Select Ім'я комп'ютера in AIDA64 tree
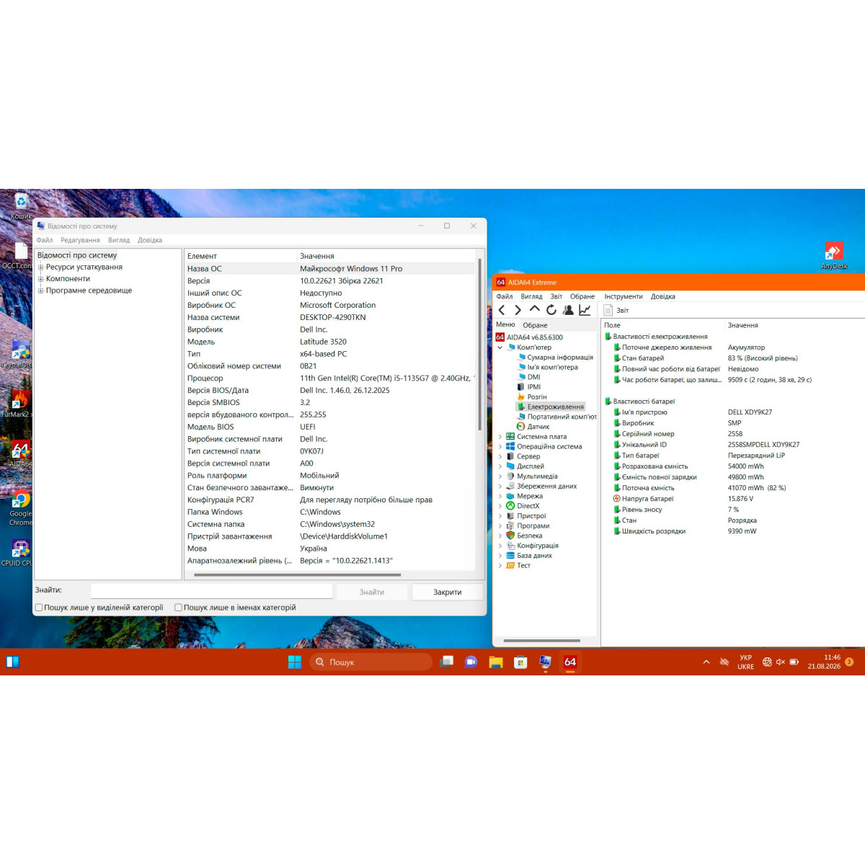Screen dimensions: 865x865 [552, 368]
